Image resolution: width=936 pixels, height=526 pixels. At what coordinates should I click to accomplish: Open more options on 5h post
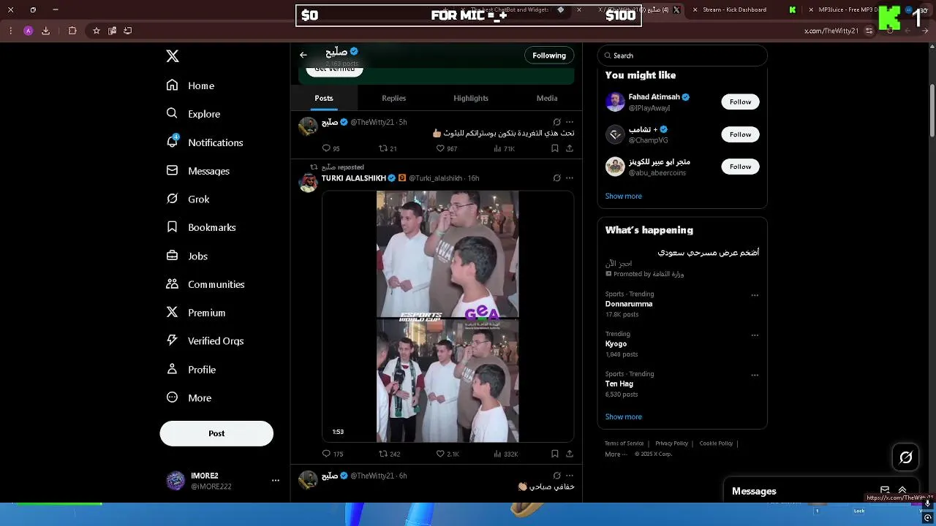point(570,122)
